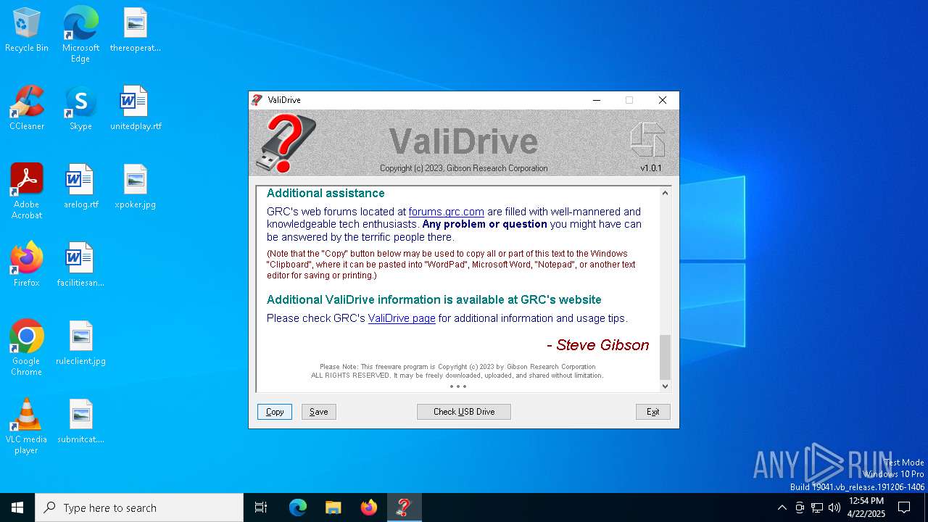This screenshot has height=522, width=928.
Task: Open Adobe Acrobat desktop shortcut
Action: (x=27, y=191)
